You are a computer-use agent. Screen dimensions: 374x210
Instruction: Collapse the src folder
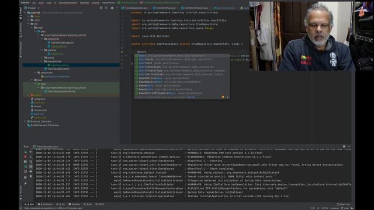click(x=29, y=24)
